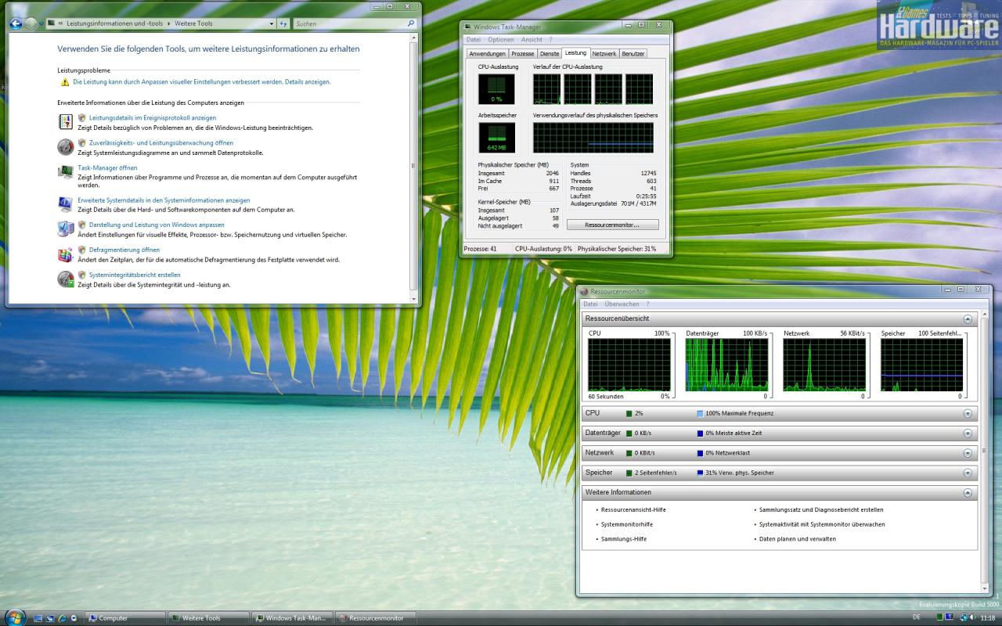Click the blue swatch in the Netzwerk row

701,453
